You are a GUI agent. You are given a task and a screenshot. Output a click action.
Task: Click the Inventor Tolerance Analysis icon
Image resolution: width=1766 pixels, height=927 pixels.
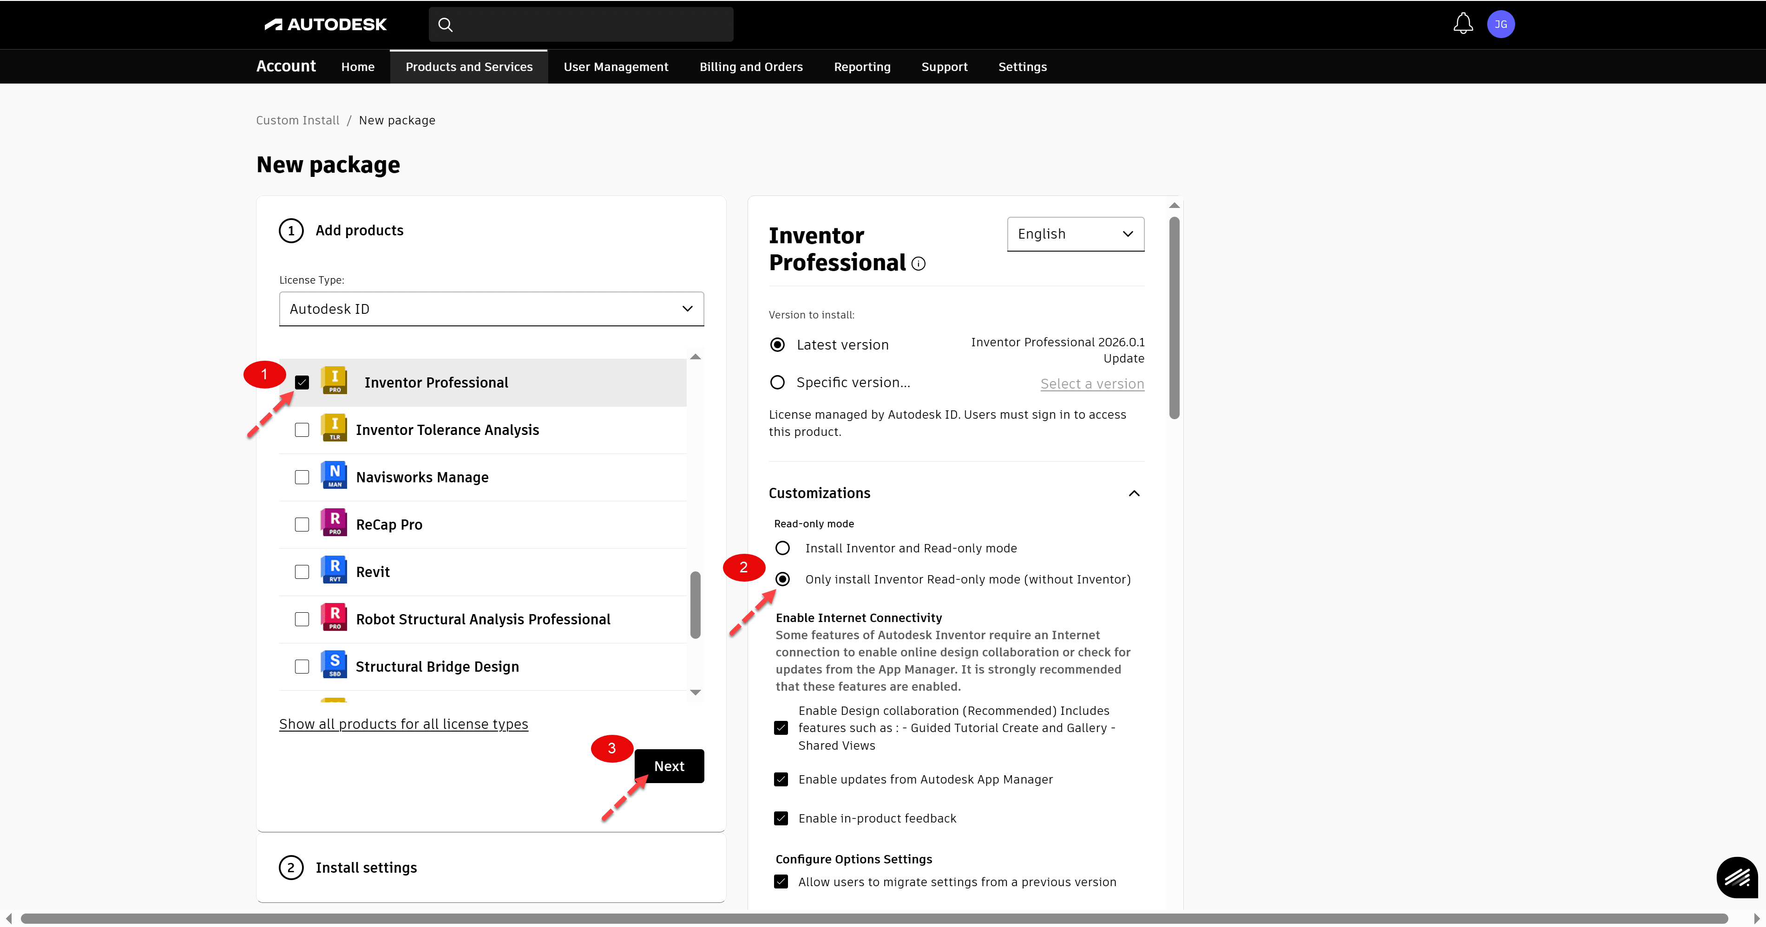point(334,428)
